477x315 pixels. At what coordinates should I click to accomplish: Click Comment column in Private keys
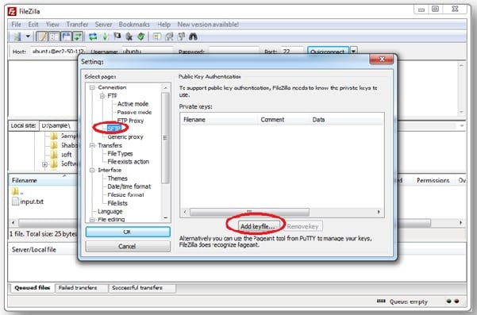(283, 120)
